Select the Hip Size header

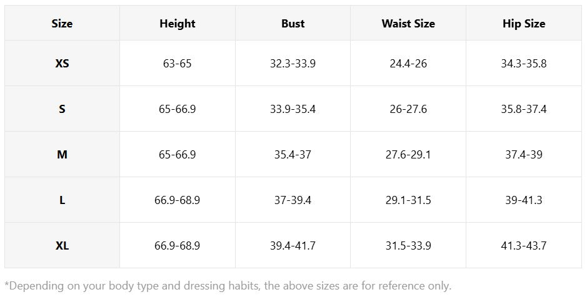click(x=524, y=24)
